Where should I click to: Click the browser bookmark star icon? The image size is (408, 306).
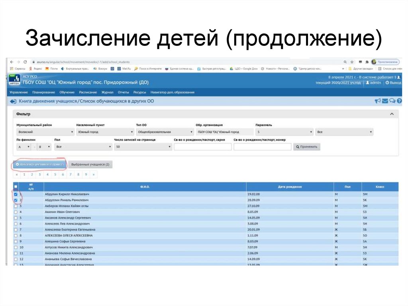point(351,63)
